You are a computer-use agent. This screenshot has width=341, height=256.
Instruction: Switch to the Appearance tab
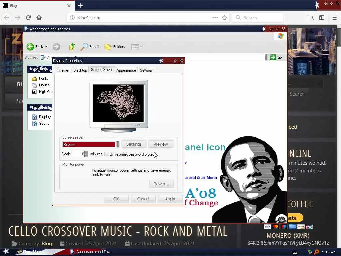pos(126,70)
